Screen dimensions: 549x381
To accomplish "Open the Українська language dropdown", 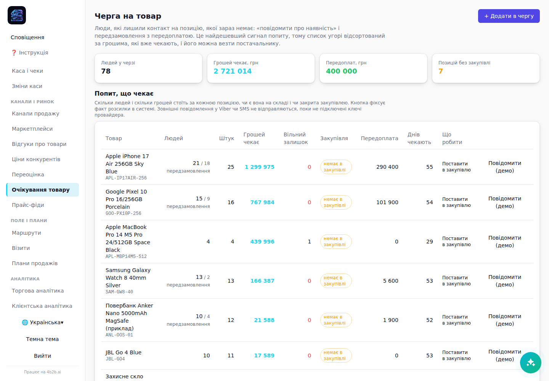I will point(43,322).
